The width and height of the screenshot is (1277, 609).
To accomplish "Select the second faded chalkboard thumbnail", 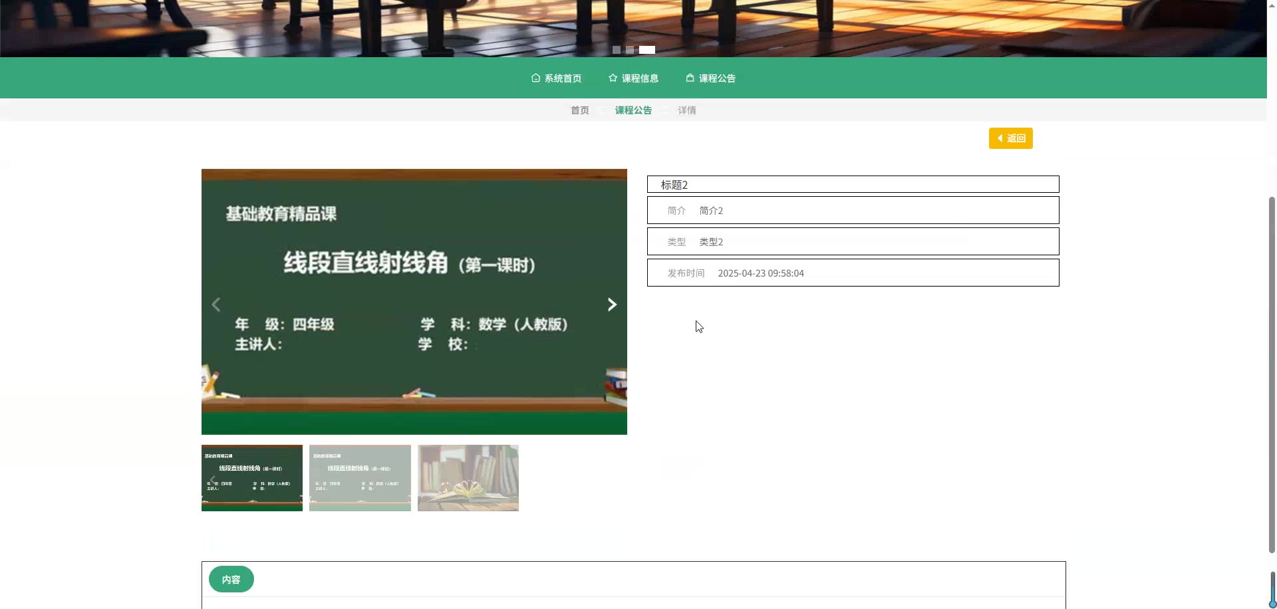I will [360, 478].
